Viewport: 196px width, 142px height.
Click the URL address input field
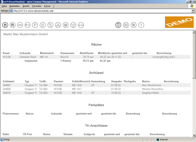click(101, 11)
